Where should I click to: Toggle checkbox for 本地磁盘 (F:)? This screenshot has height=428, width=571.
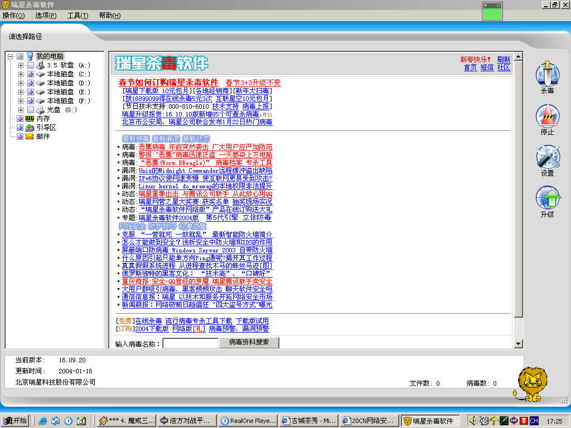click(31, 101)
